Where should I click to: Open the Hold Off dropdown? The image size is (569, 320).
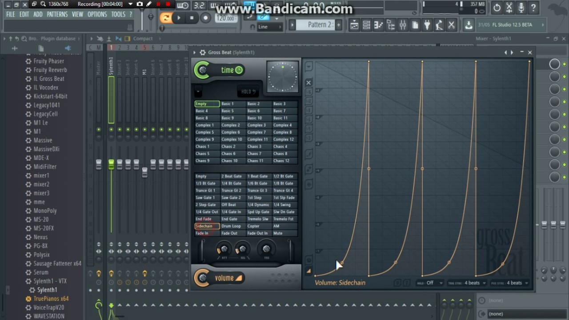pos(430,283)
